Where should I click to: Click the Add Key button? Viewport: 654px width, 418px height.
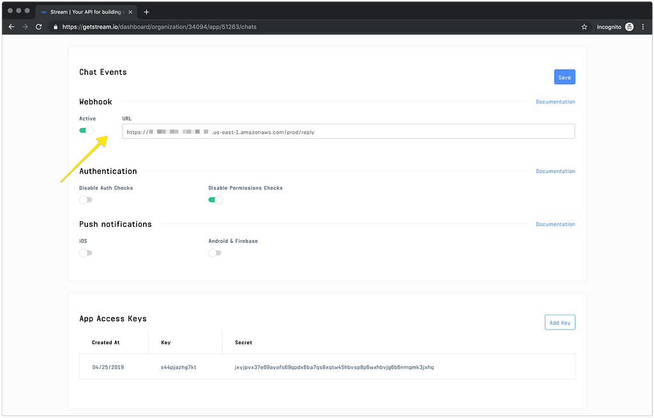coord(559,322)
